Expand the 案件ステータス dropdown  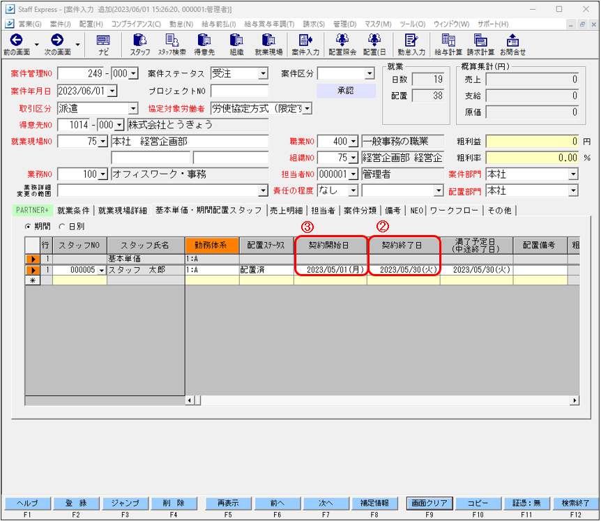point(263,73)
